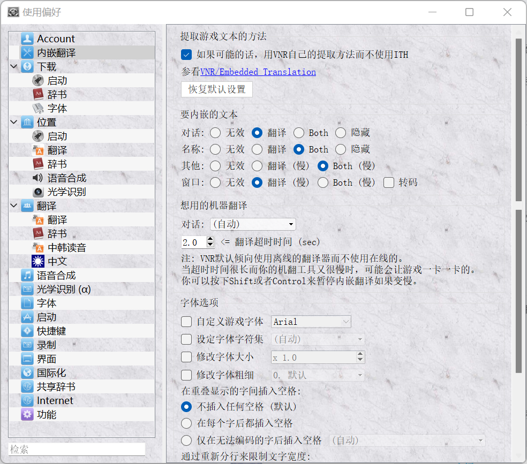Click the 功能 gear icon in sidebar
The height and width of the screenshot is (464, 527).
pyautogui.click(x=27, y=415)
